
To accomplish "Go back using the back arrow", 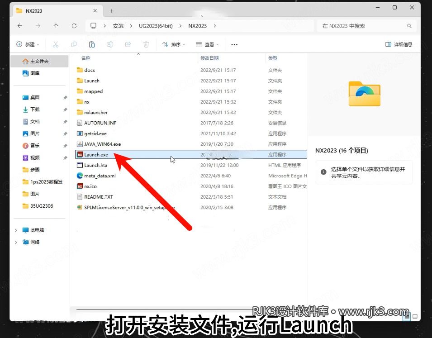I will [x=20, y=26].
